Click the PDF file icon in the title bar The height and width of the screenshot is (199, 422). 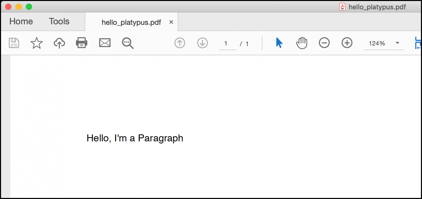coord(342,7)
